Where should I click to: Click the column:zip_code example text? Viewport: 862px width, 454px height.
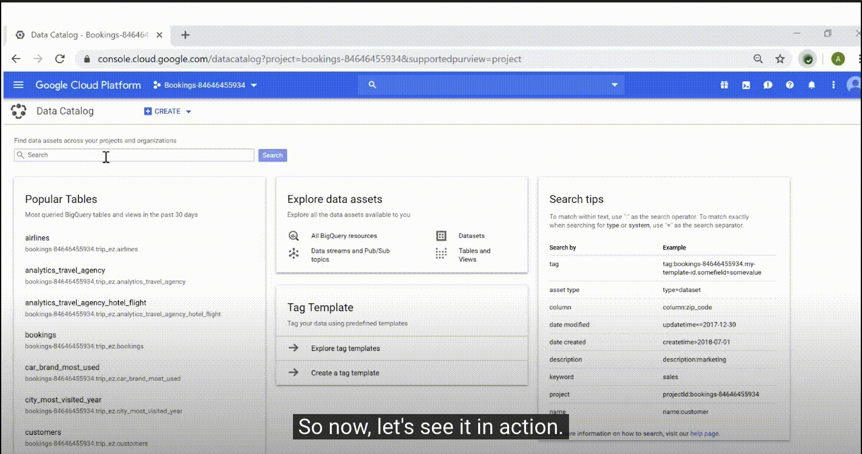pos(687,308)
